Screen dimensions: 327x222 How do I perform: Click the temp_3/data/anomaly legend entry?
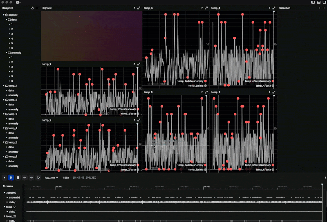click(x=191, y=81)
